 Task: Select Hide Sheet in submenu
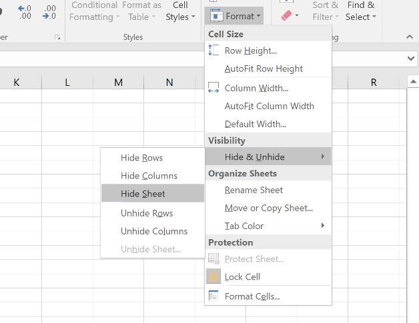pyautogui.click(x=153, y=193)
